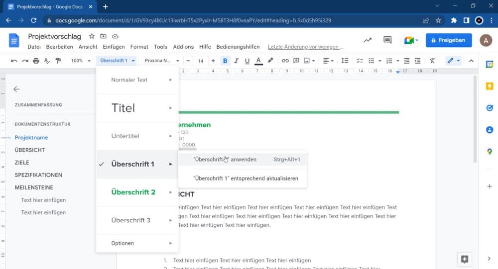Apply italic formatting

pos(236,61)
